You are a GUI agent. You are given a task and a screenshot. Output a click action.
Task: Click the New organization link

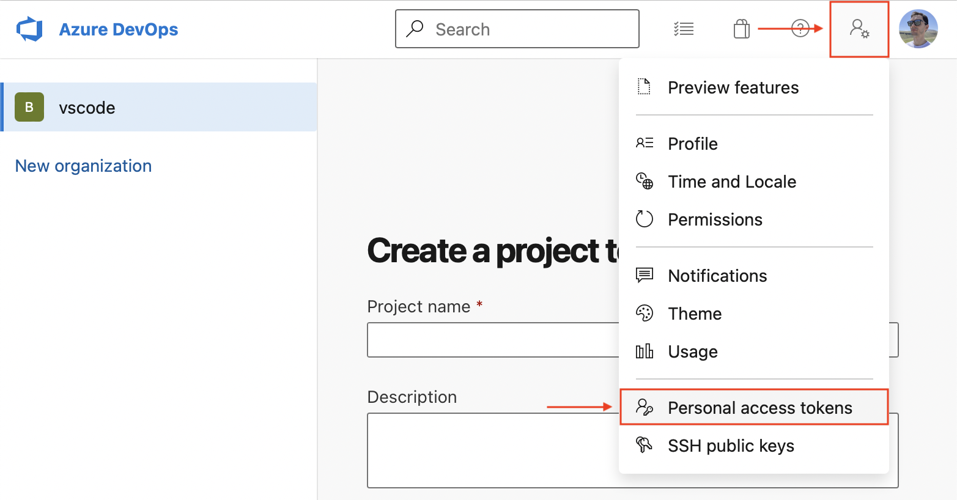[x=83, y=165]
